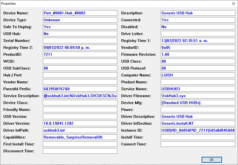
Task: Click the Service Description field
Action: tap(80, 96)
